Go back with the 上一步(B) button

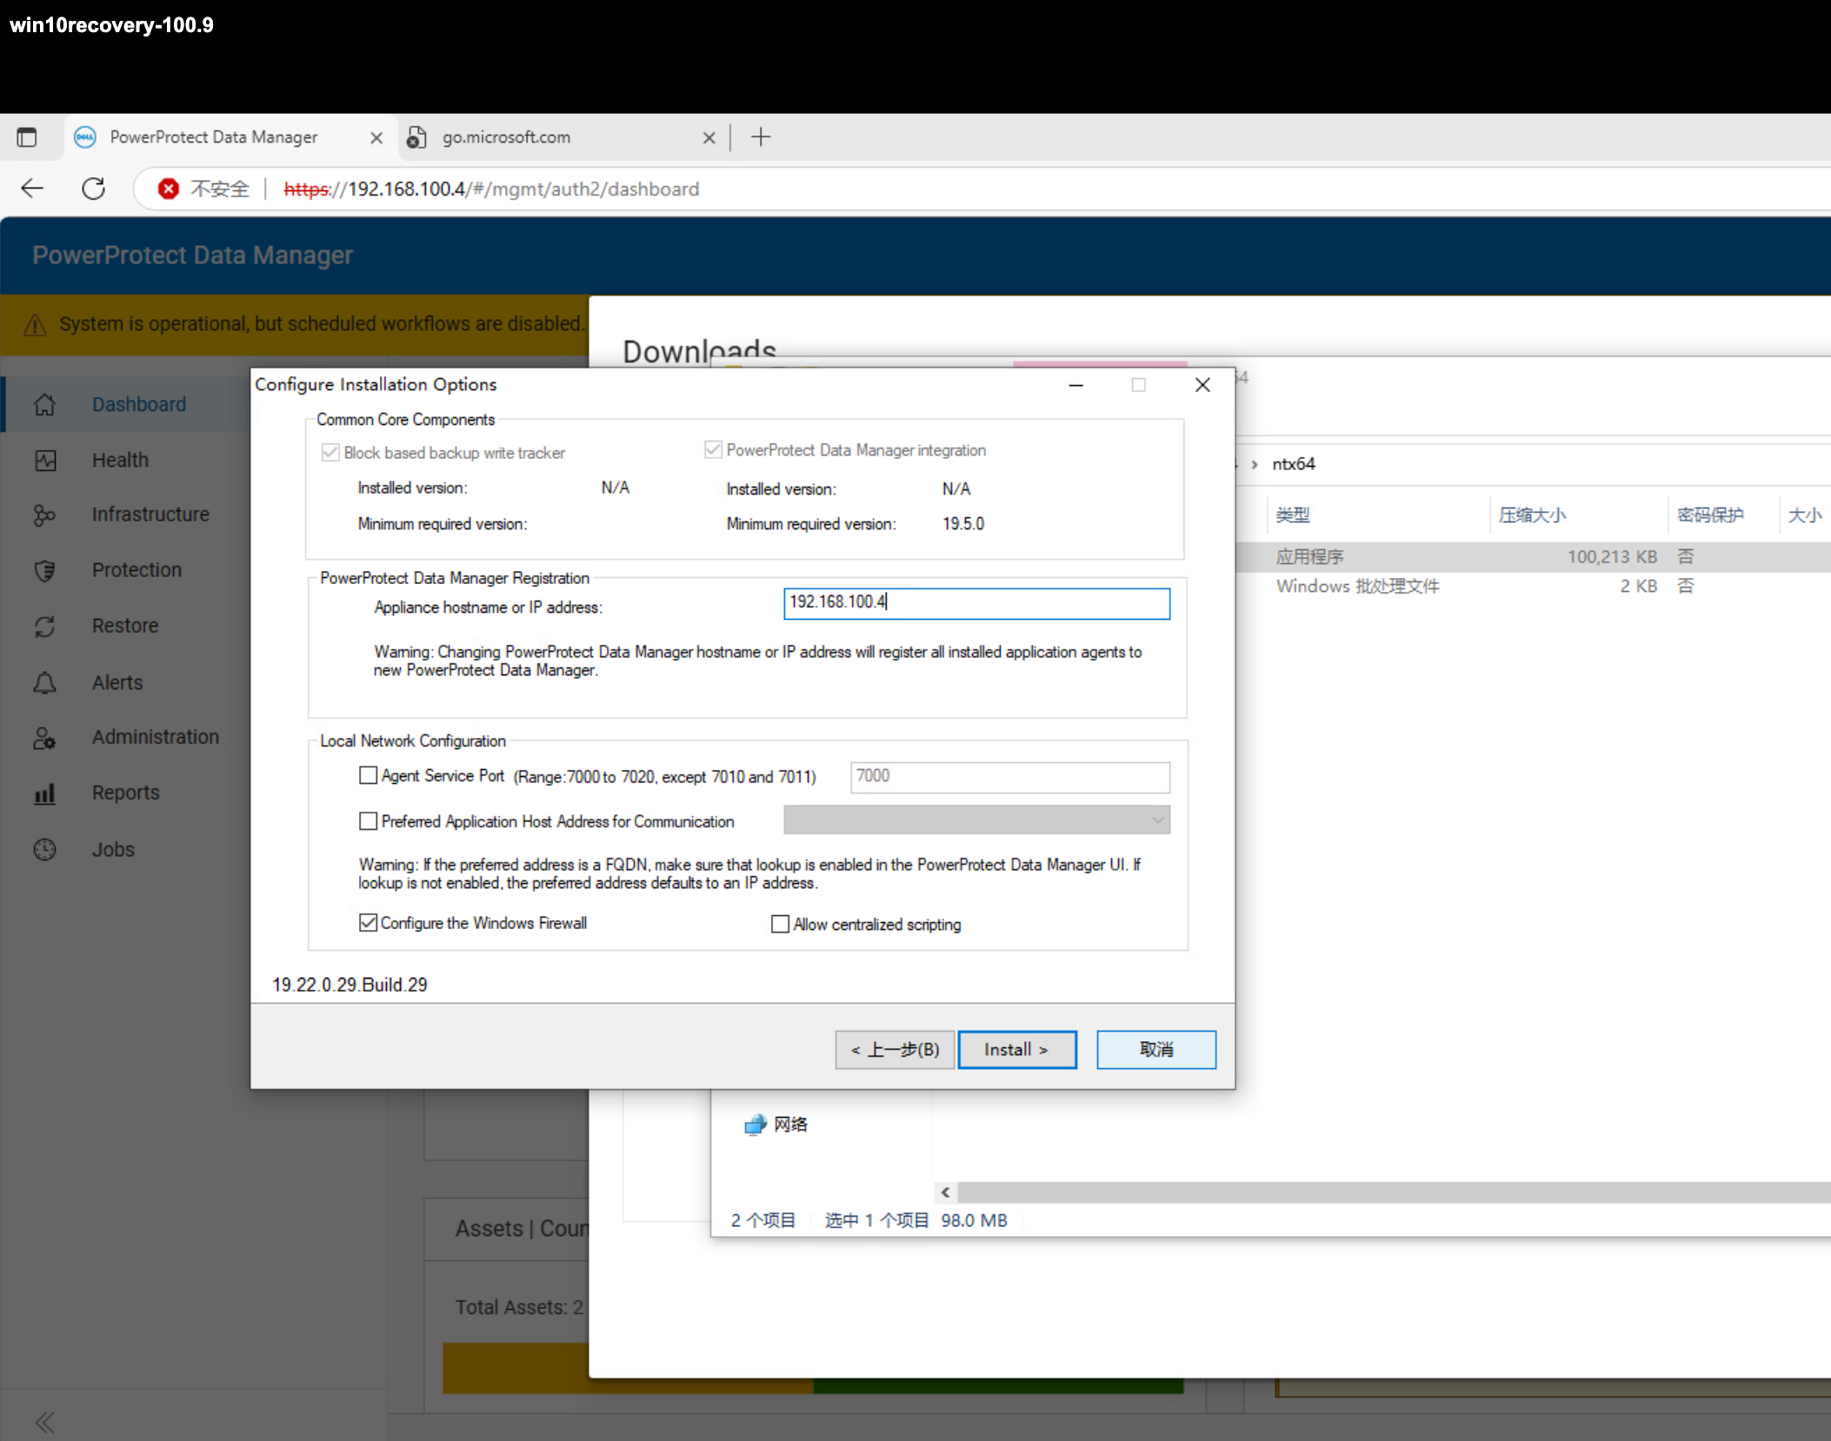tap(895, 1050)
